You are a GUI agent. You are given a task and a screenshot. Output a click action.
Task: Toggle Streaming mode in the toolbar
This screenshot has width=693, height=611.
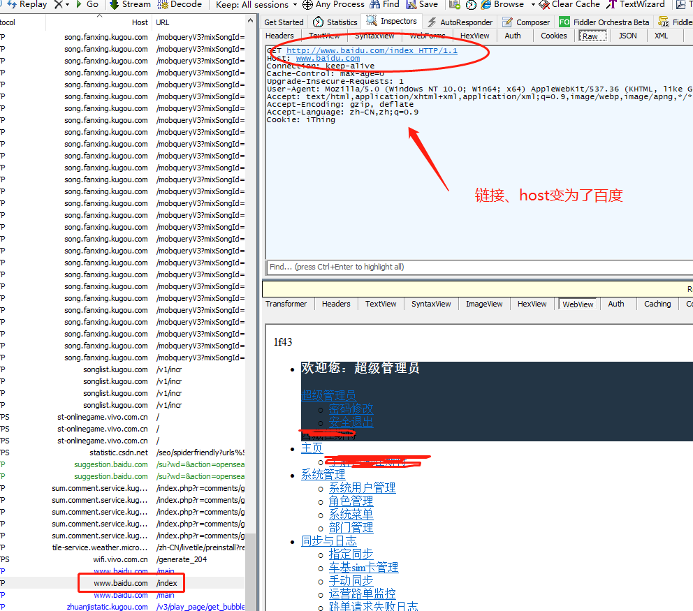[x=129, y=5]
